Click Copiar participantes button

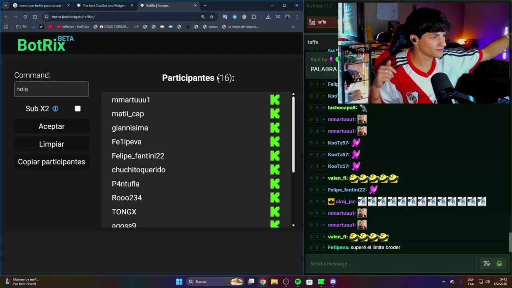pyautogui.click(x=52, y=162)
